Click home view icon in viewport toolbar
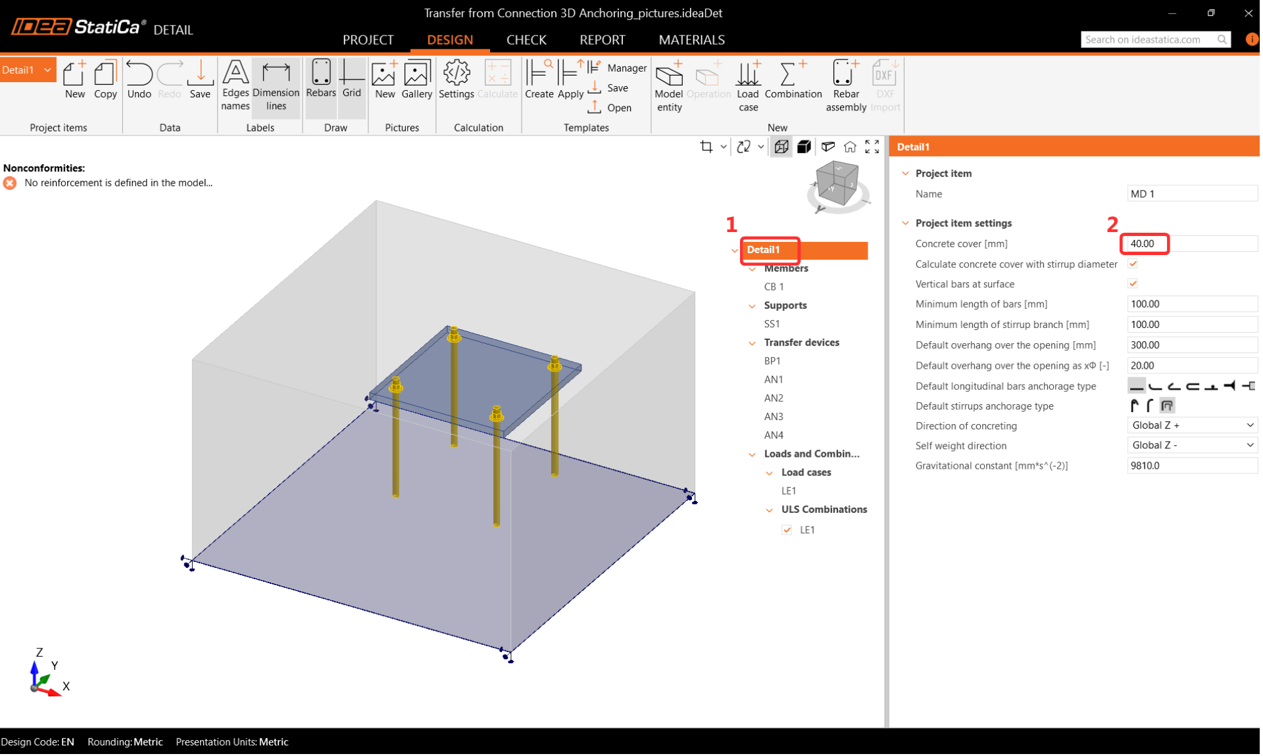 [x=850, y=147]
